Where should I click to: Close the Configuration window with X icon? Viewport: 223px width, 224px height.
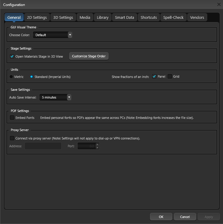coord(219,4)
